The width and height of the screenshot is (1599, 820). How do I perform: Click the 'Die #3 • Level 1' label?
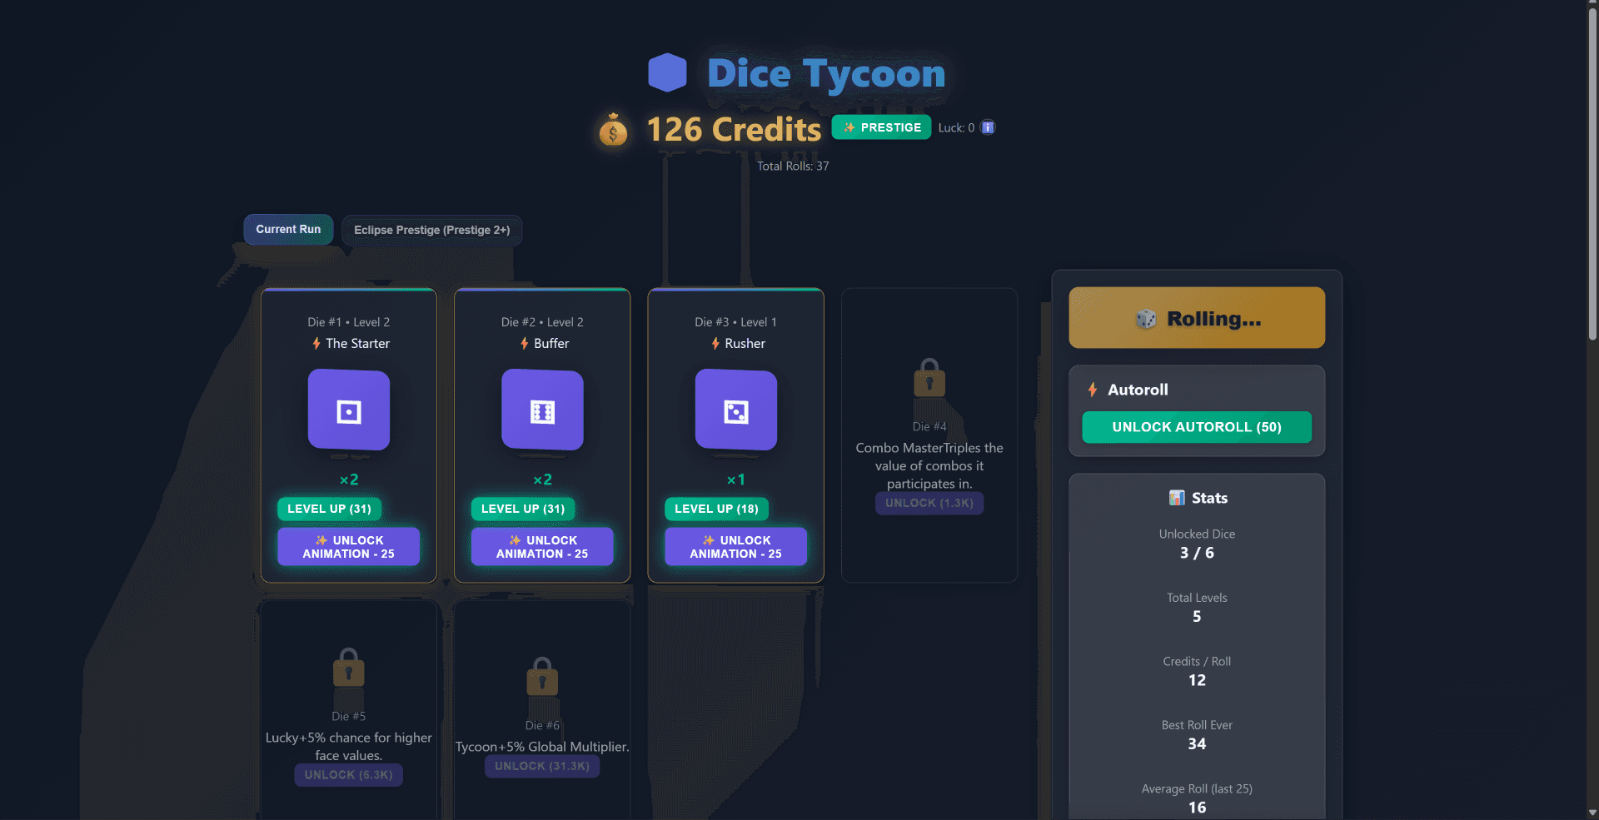click(736, 322)
